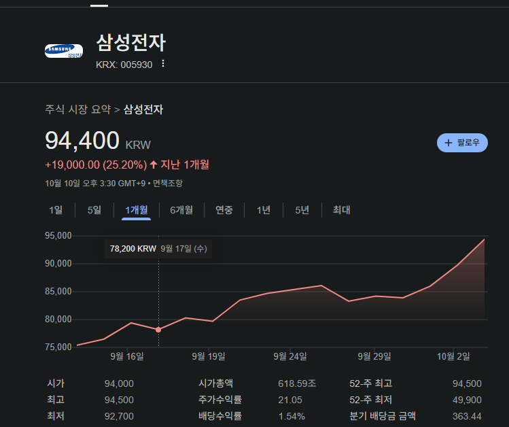Click the 10월 2일 axis label

coord(453,356)
